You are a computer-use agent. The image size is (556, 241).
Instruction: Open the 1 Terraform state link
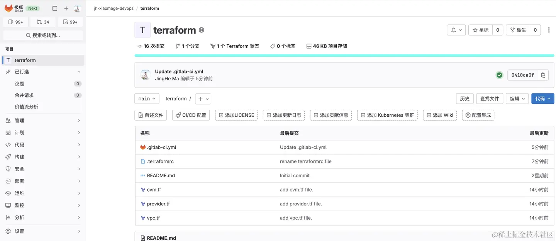pyautogui.click(x=235, y=46)
